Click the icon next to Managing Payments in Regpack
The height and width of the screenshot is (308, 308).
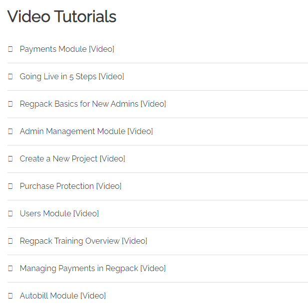point(10,268)
